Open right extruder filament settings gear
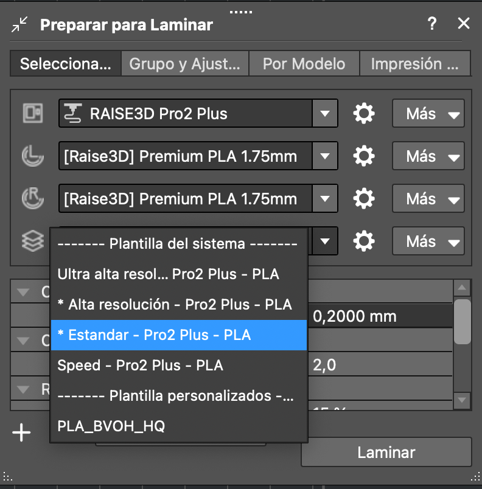Image resolution: width=482 pixels, height=489 pixels. (364, 199)
